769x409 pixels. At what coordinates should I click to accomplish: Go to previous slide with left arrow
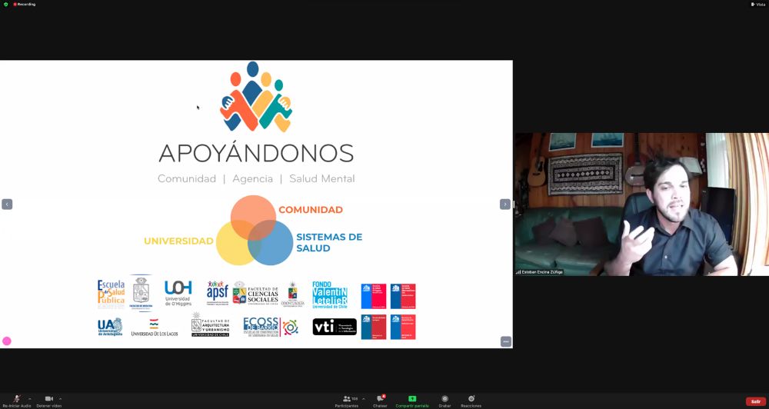coord(7,204)
